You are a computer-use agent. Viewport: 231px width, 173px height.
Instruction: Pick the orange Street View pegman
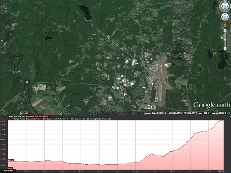pos(225,25)
